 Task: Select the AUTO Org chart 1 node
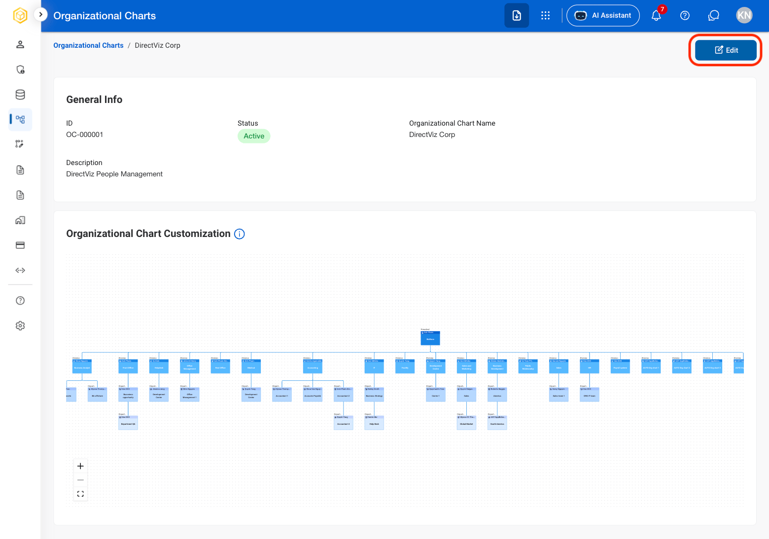coord(651,366)
